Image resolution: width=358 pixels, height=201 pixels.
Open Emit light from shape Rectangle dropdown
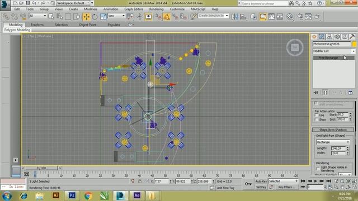333,142
